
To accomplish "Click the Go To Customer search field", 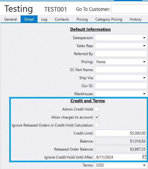I will (130, 9).
